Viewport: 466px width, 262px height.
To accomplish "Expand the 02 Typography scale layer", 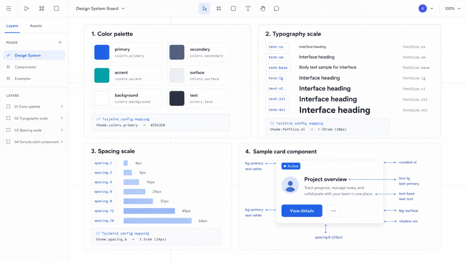I will pos(62,118).
